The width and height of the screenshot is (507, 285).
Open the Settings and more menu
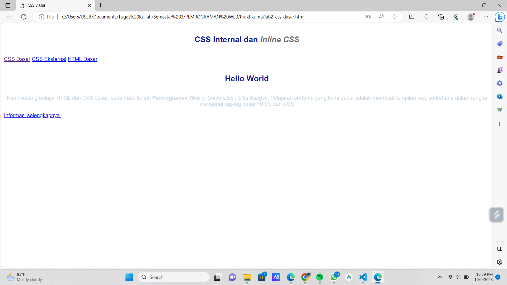click(x=486, y=17)
